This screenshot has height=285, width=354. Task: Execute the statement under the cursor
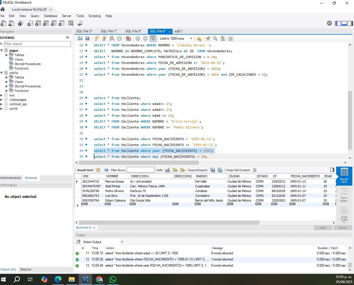(x=104, y=39)
